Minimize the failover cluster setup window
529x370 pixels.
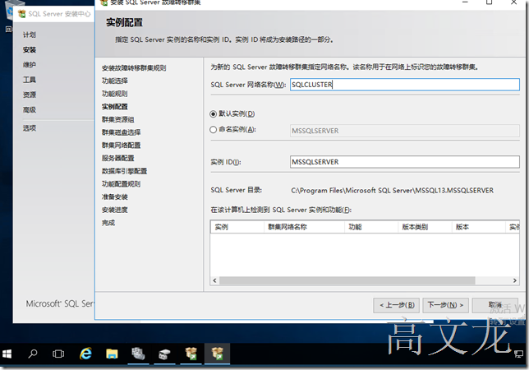click(x=465, y=2)
